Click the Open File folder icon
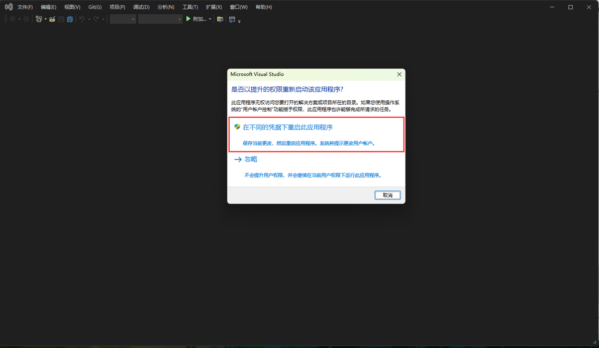Viewport: 599px width, 348px height. click(52, 19)
